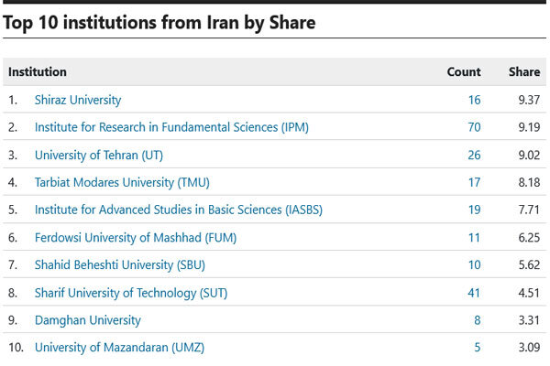
Task: Open the Shiraz University link
Action: pyautogui.click(x=78, y=100)
